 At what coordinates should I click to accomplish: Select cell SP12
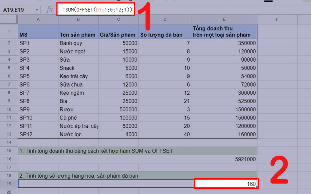coord(38,134)
